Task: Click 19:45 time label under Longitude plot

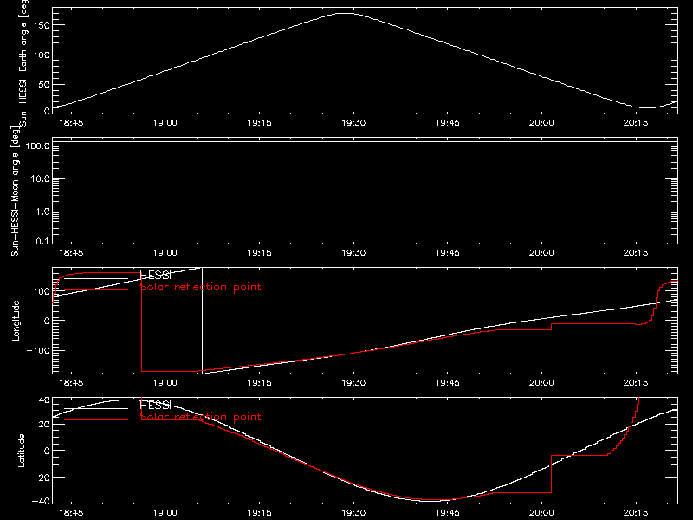Action: tap(447, 383)
